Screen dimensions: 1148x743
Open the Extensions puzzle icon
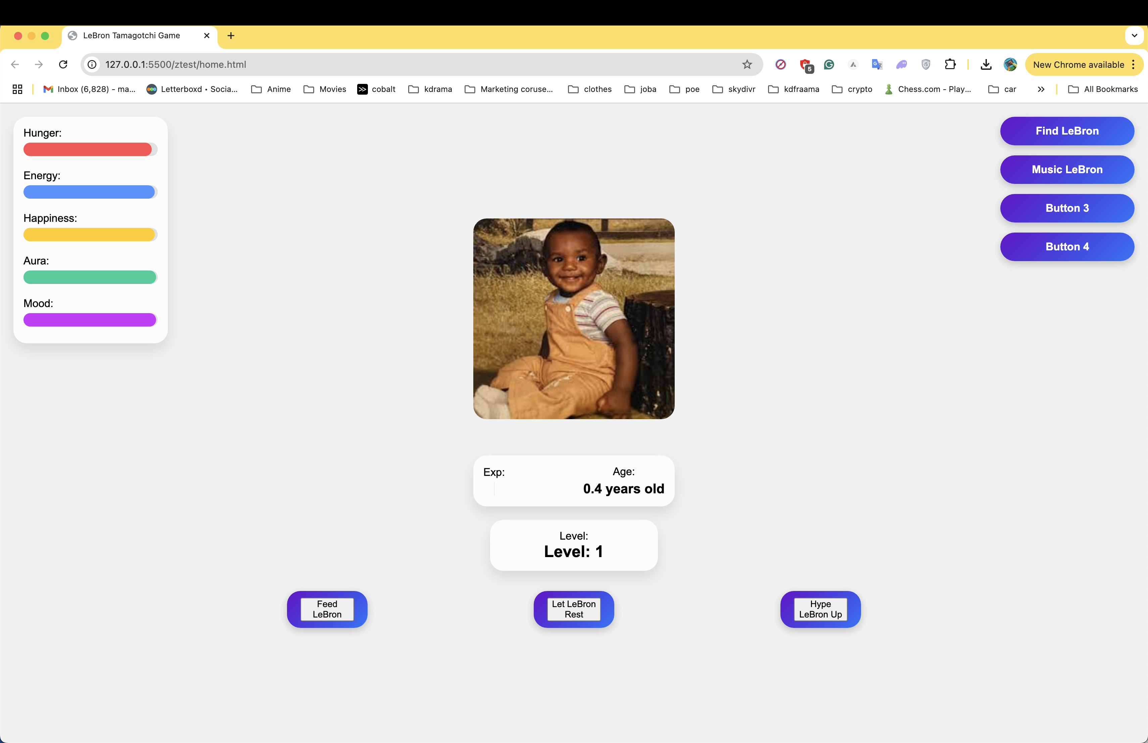[950, 65]
